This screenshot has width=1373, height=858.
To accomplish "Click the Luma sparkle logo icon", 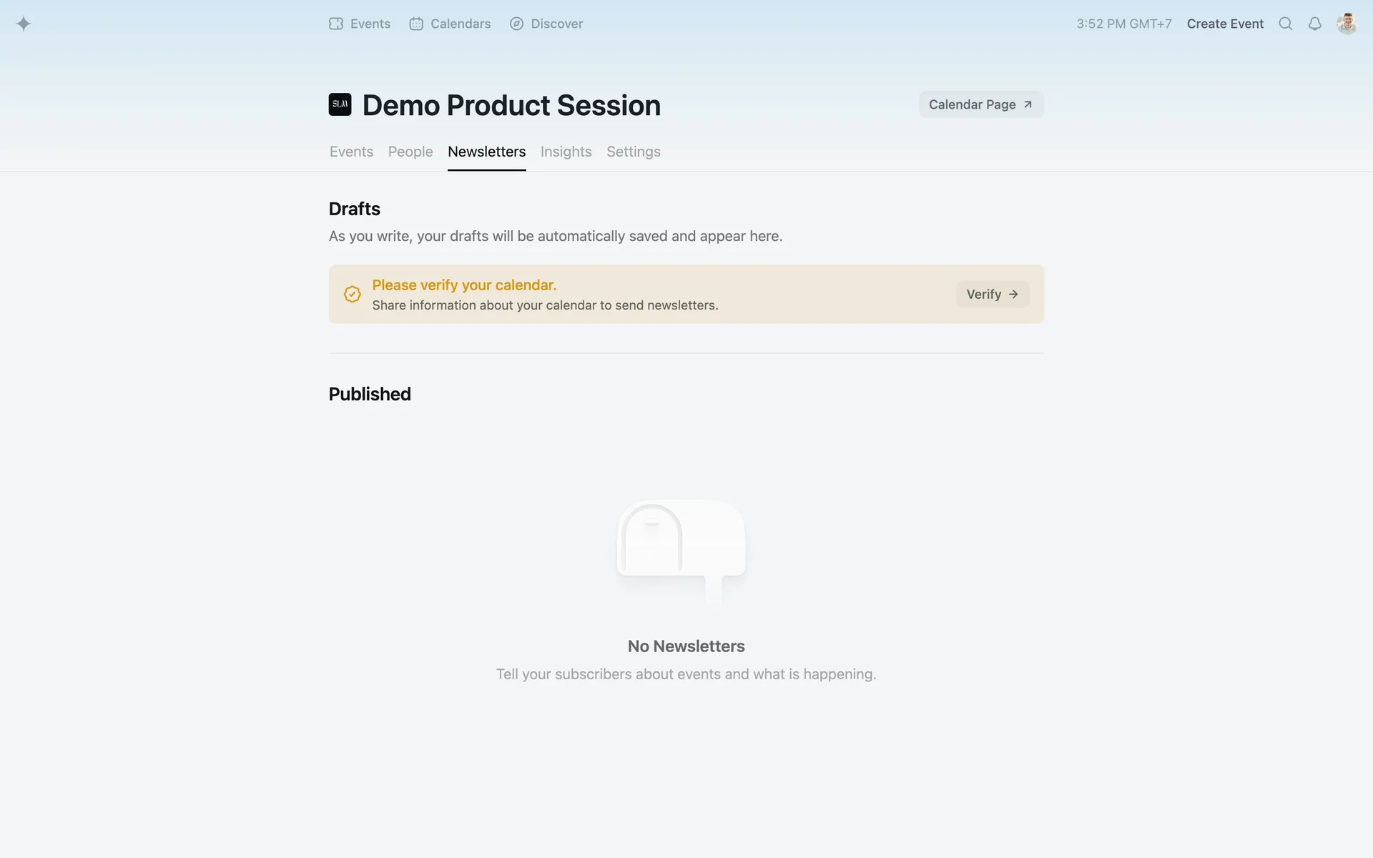I will pos(24,24).
